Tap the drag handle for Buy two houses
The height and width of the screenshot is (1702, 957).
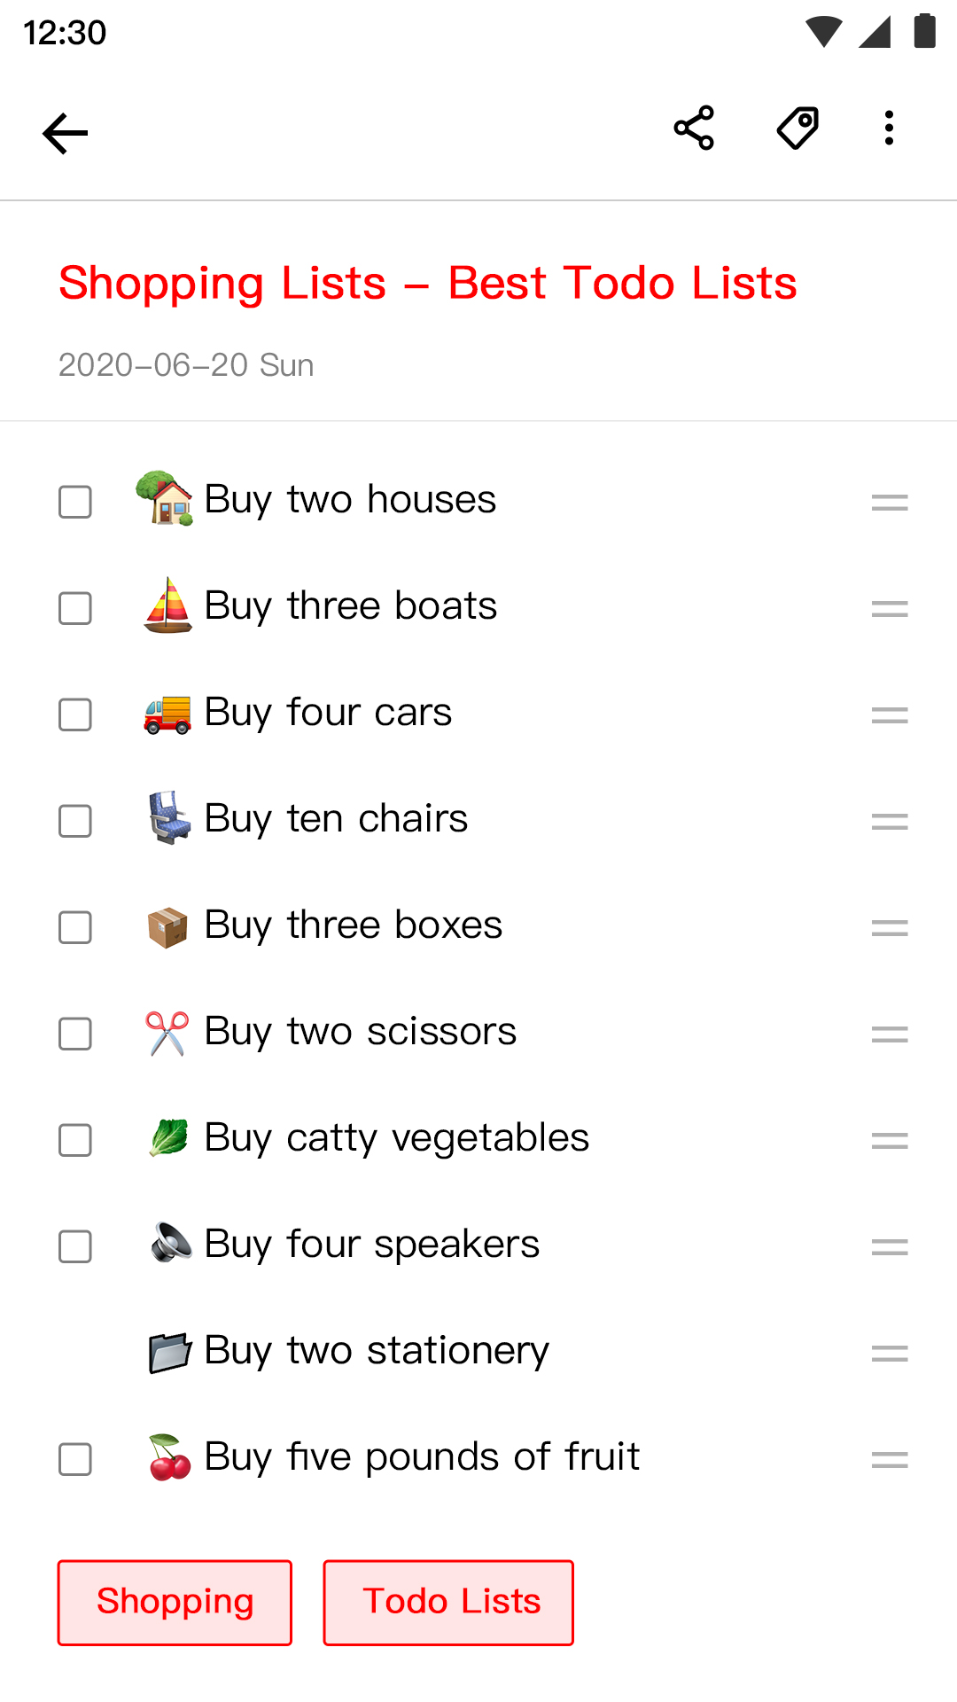[889, 503]
